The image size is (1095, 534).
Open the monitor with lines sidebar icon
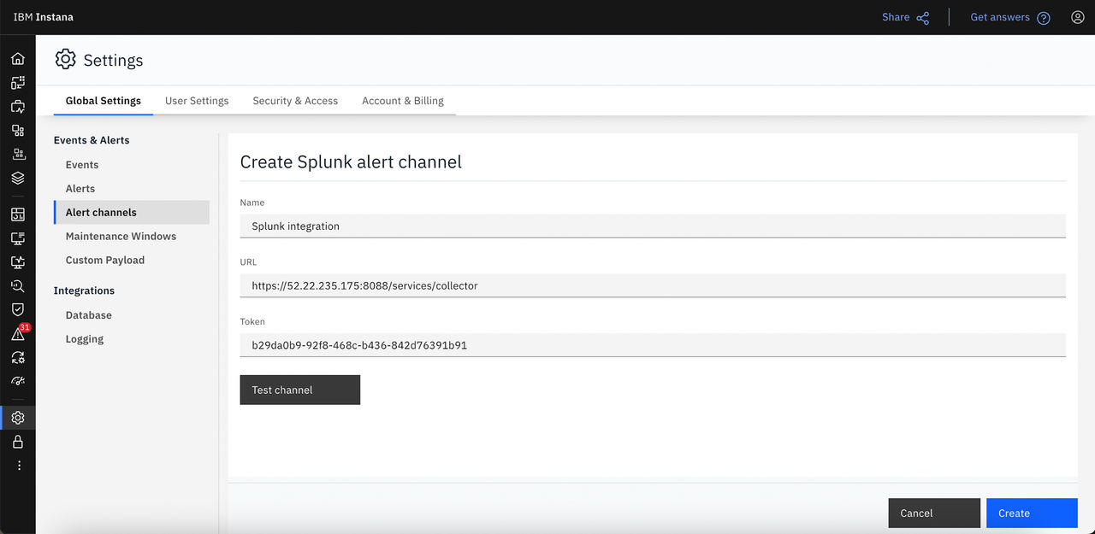pos(18,238)
